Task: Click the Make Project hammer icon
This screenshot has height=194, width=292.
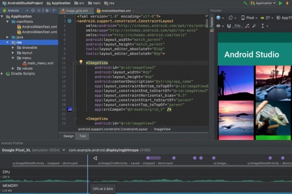Action: click(245, 3)
